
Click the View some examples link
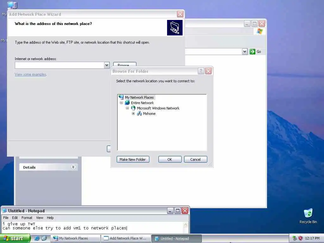pos(31,74)
